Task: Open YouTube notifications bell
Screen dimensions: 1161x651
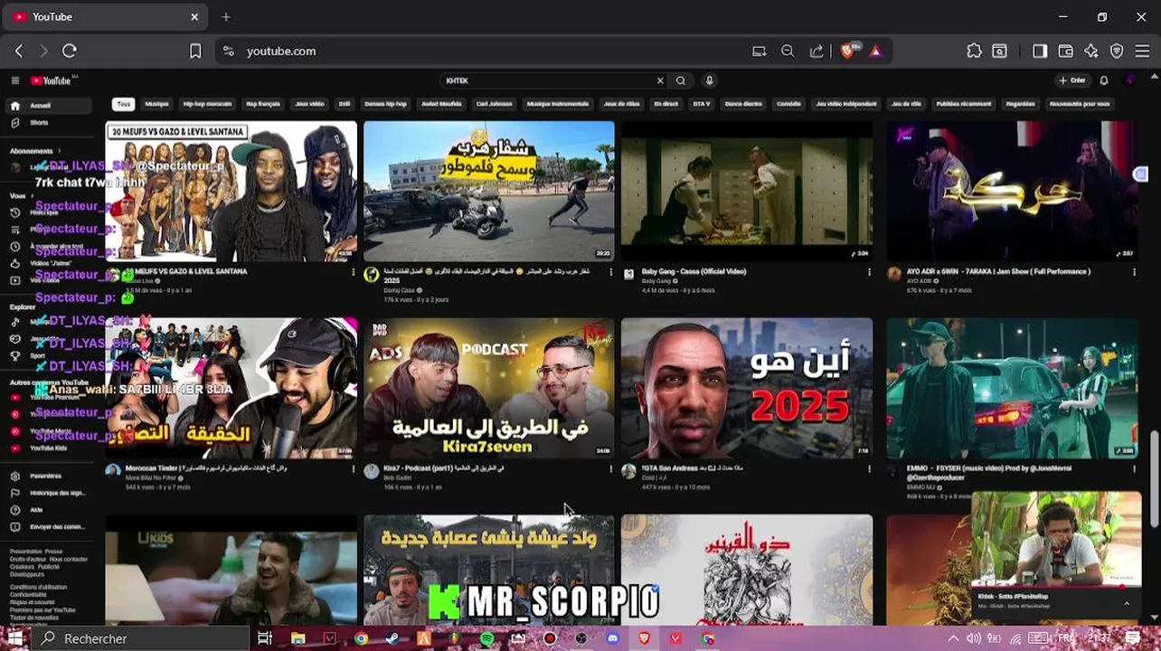Action: [x=1104, y=80]
